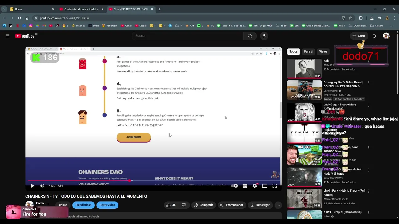
Task: Select the Vistos filter chip
Action: pos(323,51)
